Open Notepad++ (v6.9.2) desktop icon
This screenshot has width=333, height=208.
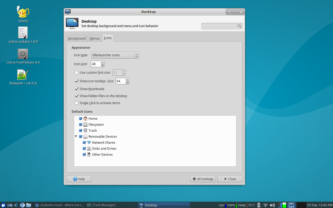tap(23, 75)
